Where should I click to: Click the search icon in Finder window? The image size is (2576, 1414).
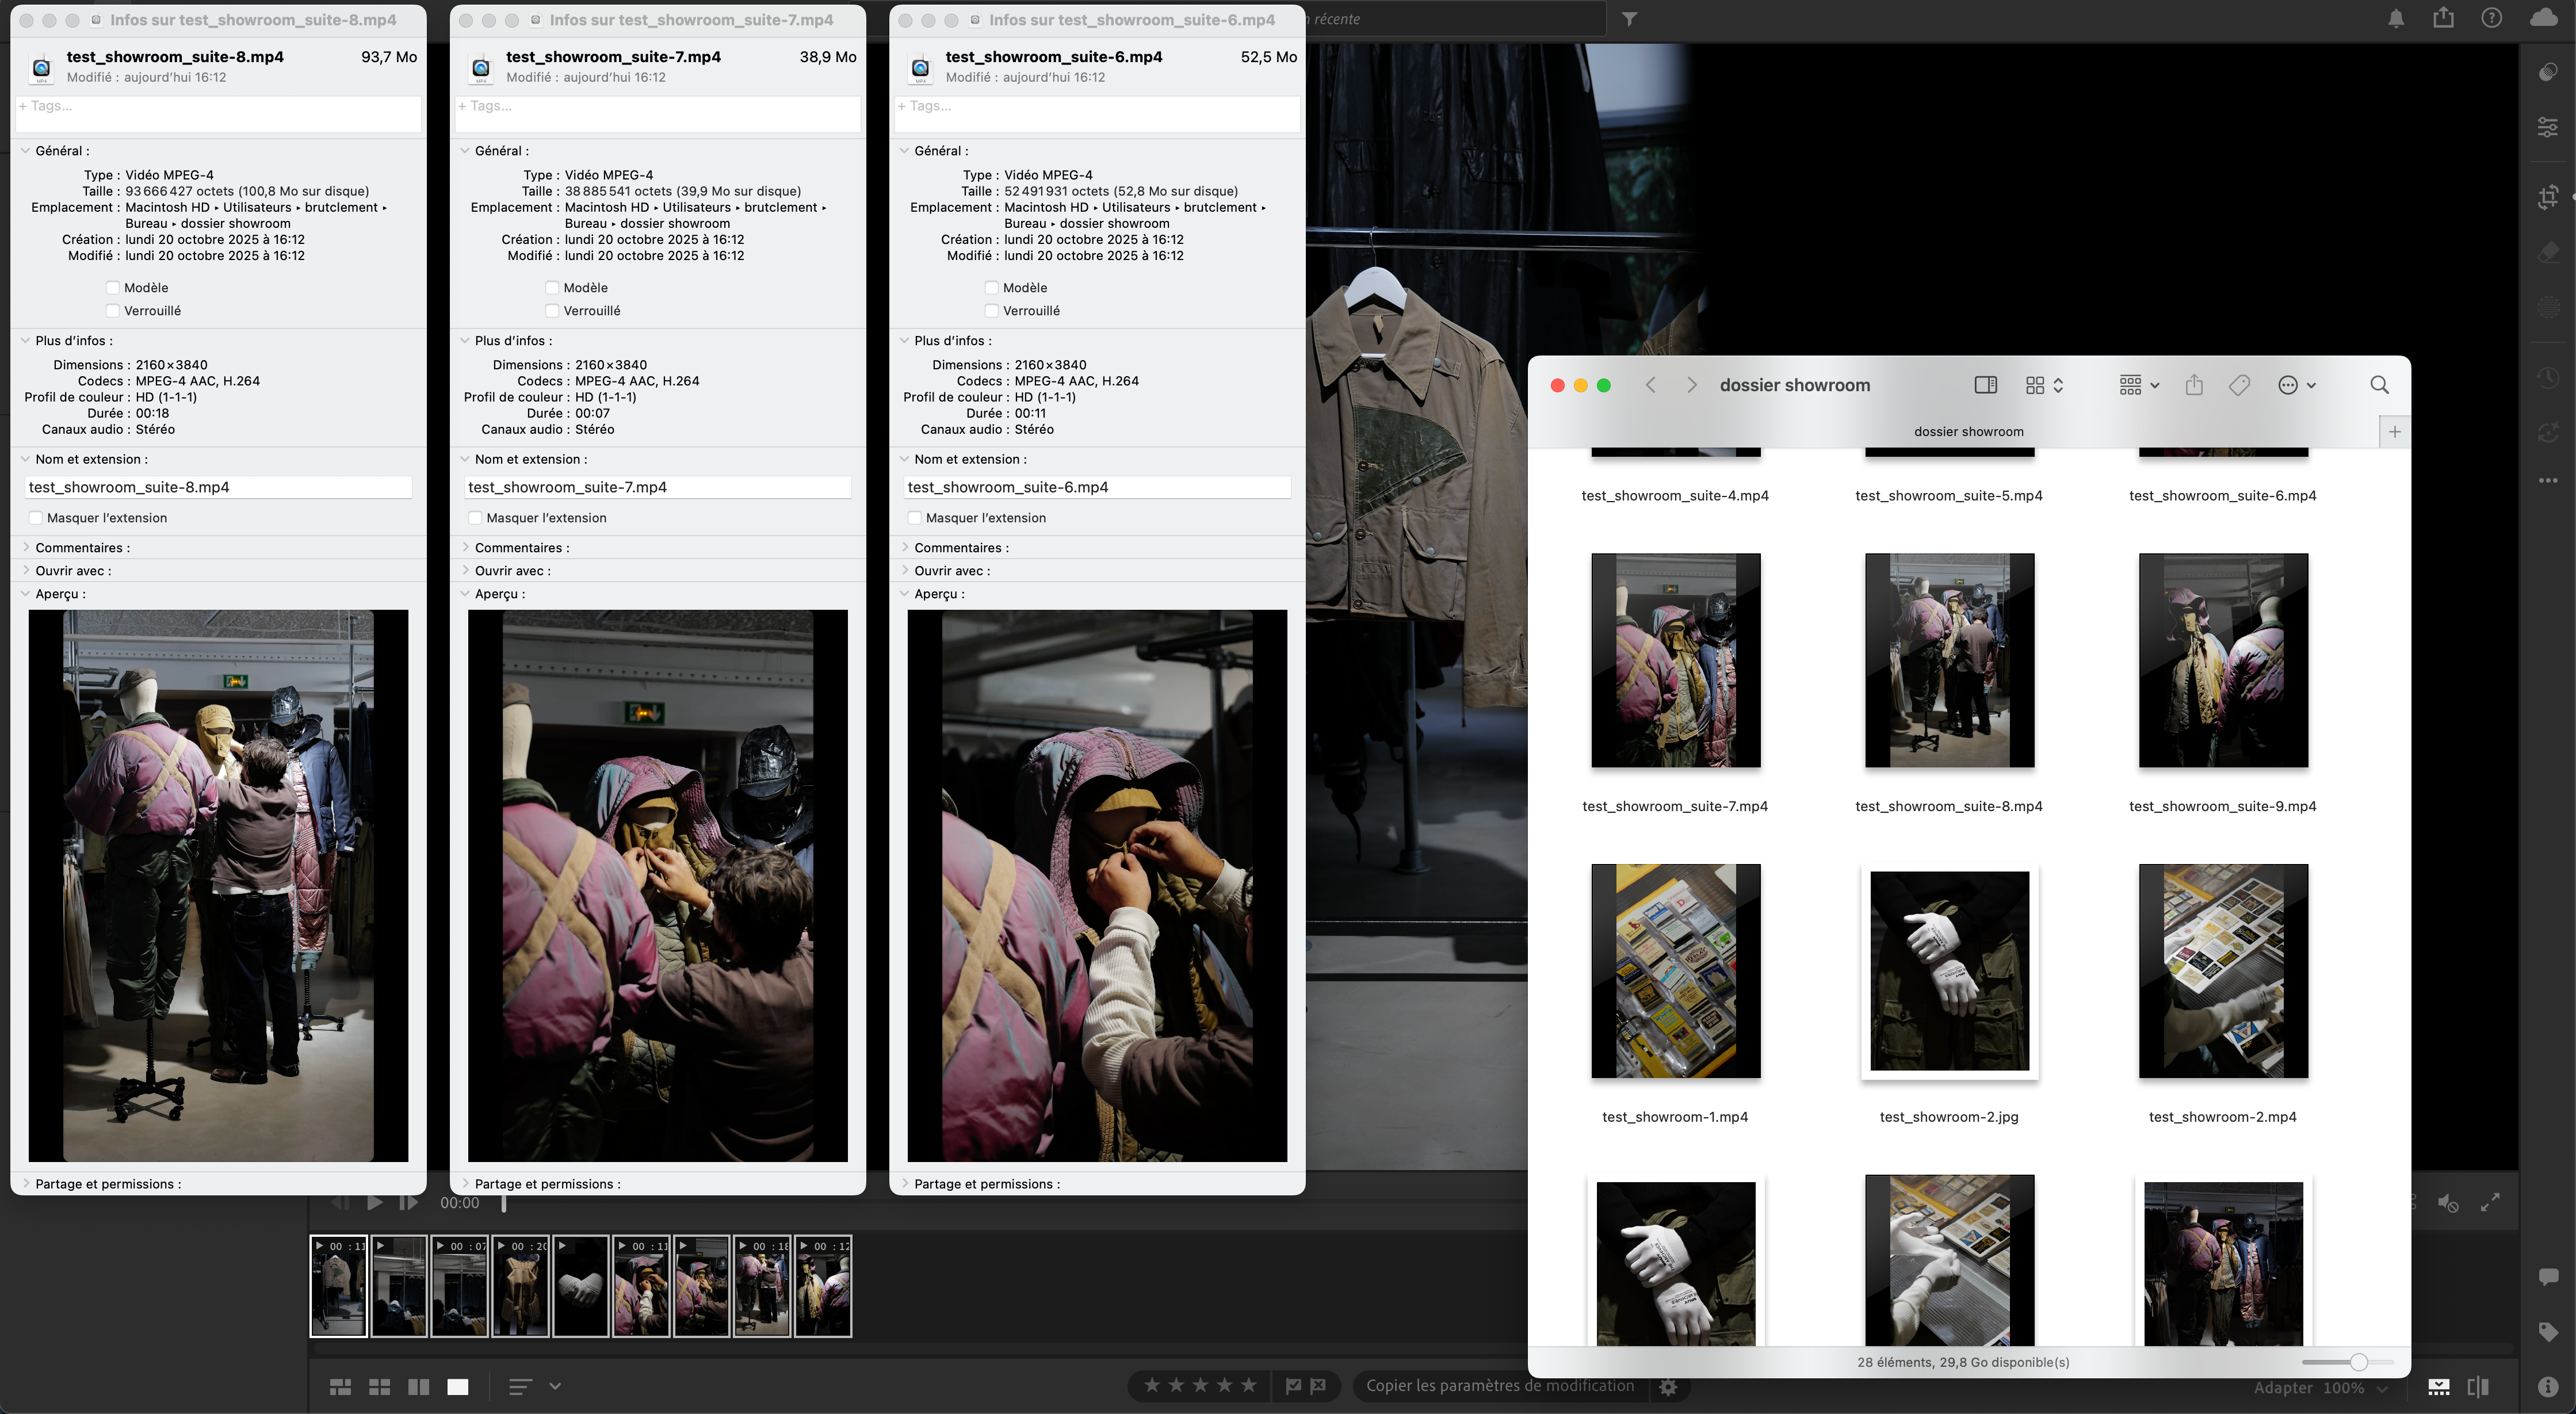click(x=2379, y=385)
